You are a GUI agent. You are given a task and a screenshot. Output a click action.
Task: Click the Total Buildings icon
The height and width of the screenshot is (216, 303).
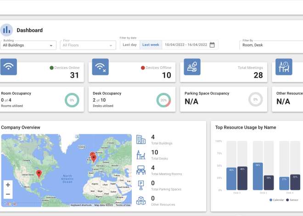[x=141, y=139]
